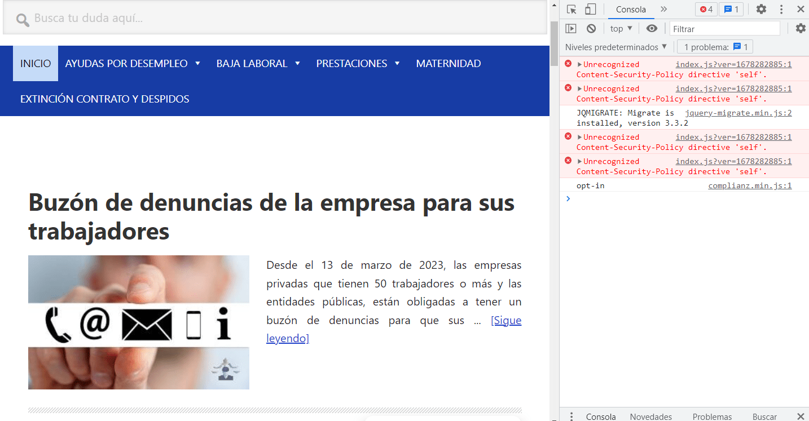Open AYUDAS POR DESEMPLEO menu
This screenshot has height=421, width=809.
coord(126,64)
